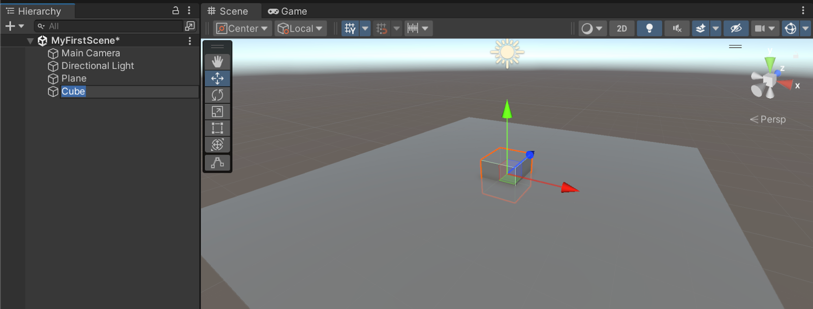Select the Rotate tool
This screenshot has width=813, height=309.
coord(217,95)
